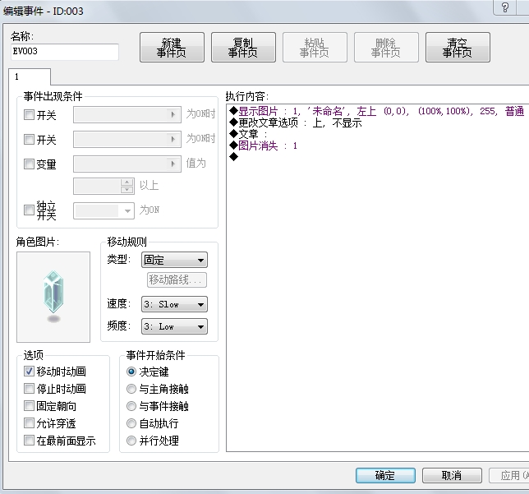Click the 清空事件页 button
The height and width of the screenshot is (494, 529).
458,48
